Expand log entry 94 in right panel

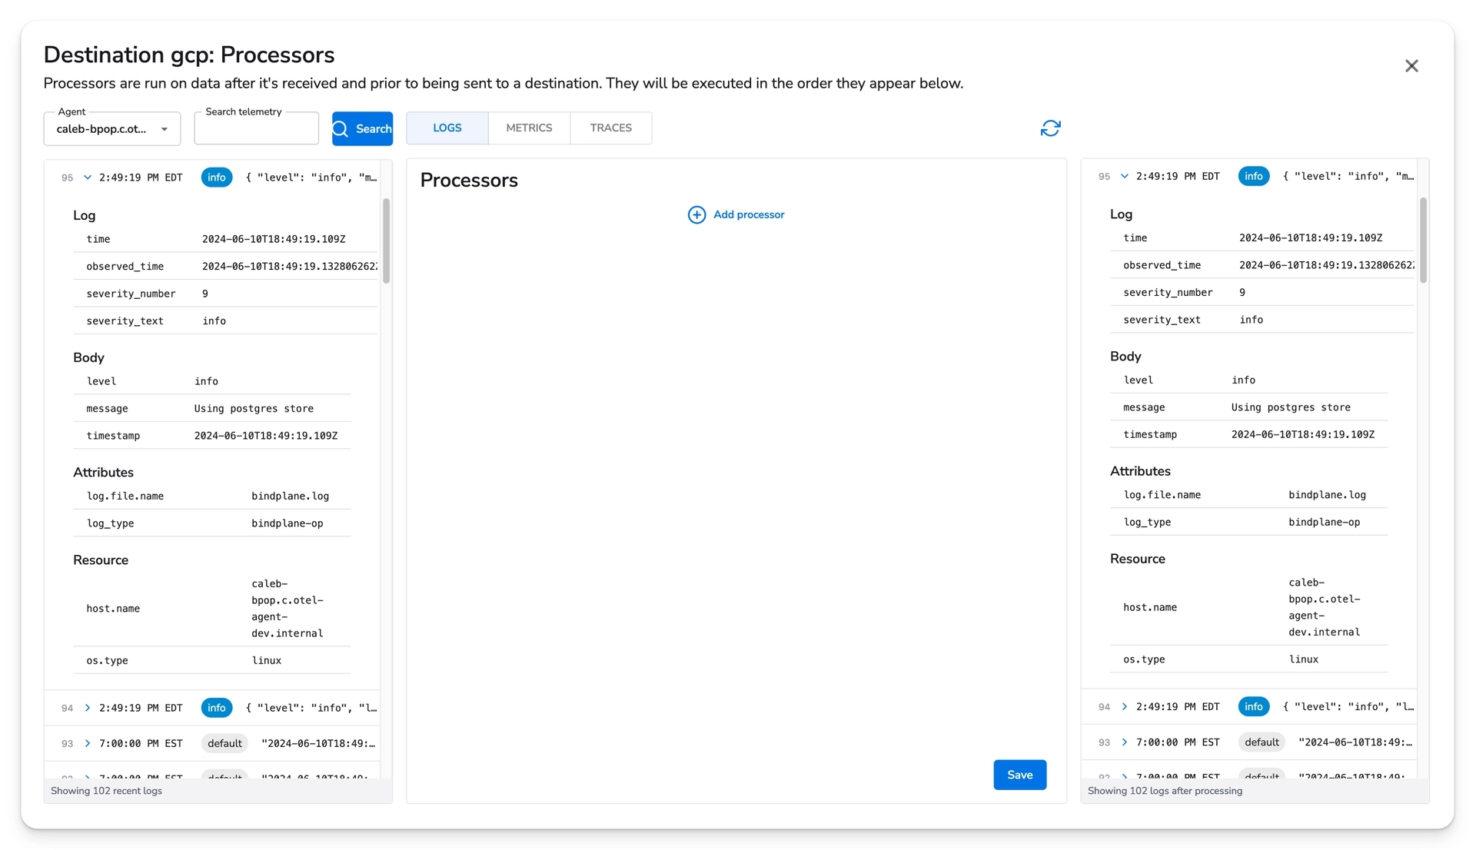1125,706
